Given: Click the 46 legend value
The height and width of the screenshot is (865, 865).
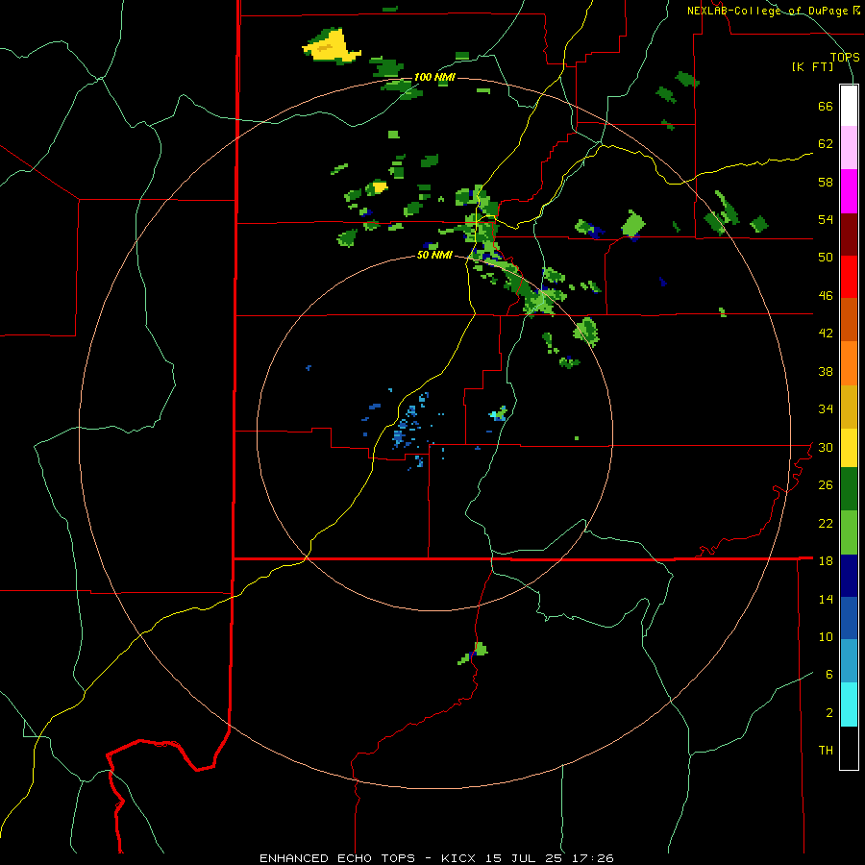Looking at the screenshot, I should click(826, 296).
